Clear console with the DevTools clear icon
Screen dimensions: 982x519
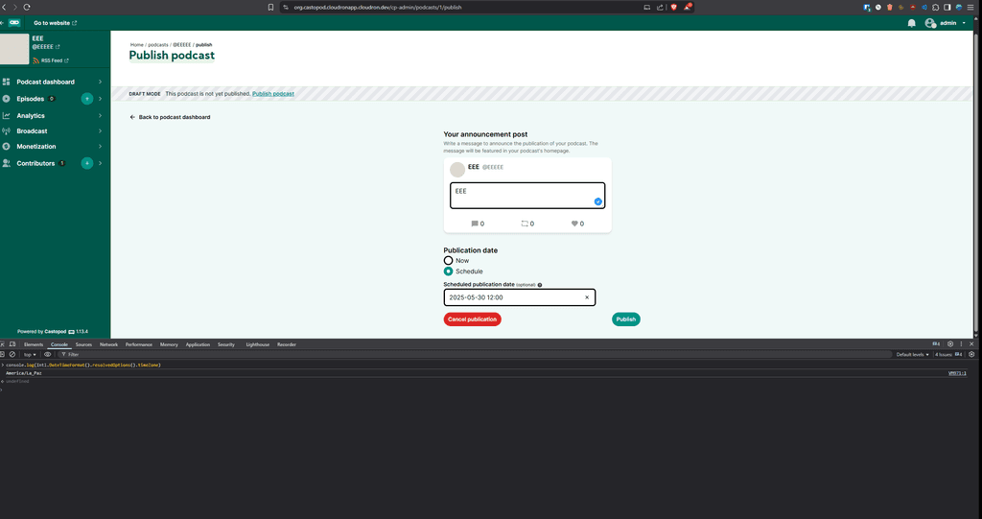[x=12, y=354]
